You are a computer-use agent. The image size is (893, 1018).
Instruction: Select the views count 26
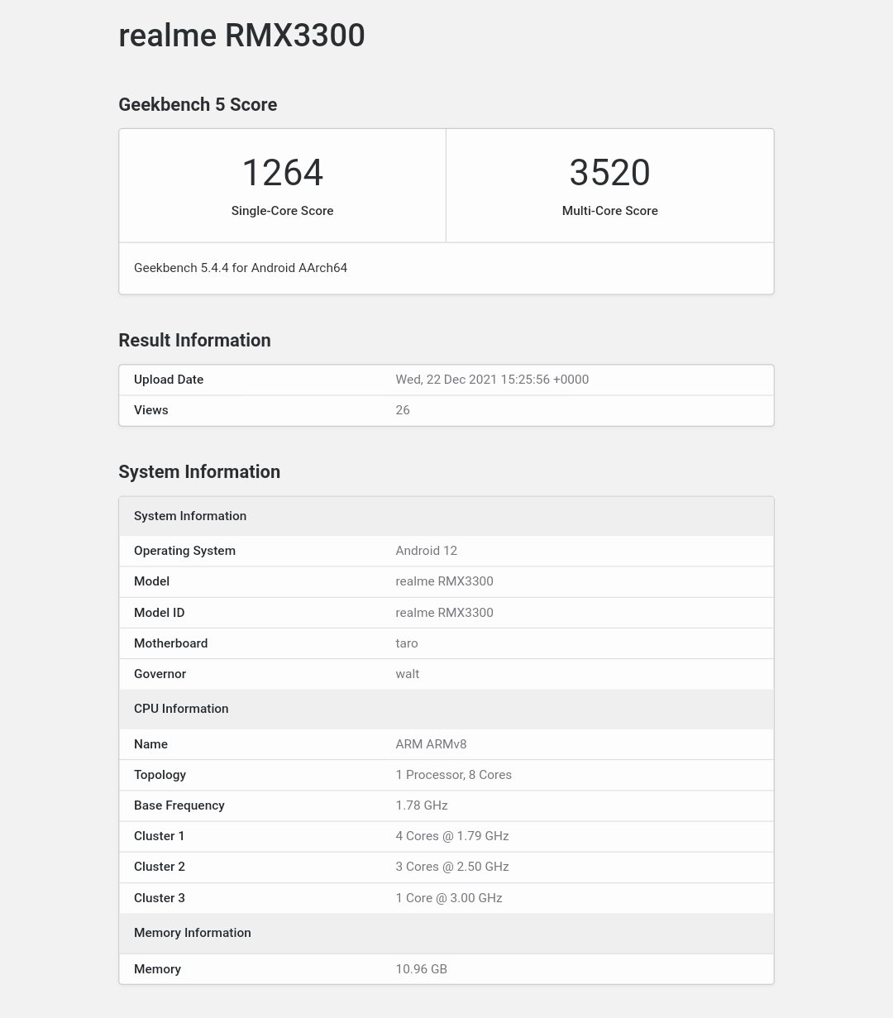point(403,410)
